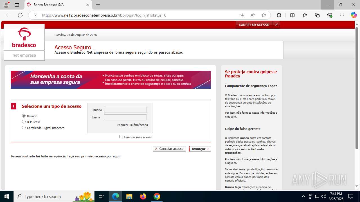Viewport: 360px width, 202px height.
Task: Click the Acesso Seguro heading
Action: (73, 47)
